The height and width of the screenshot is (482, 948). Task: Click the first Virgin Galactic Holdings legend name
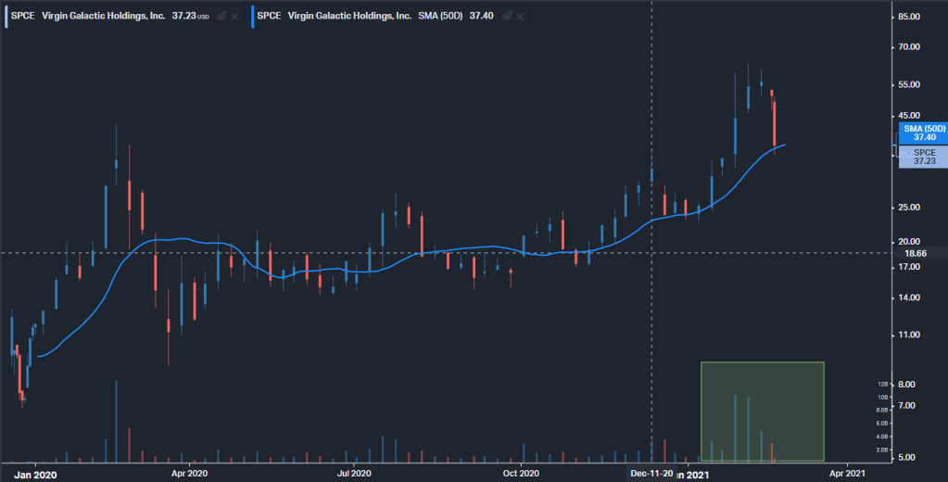coord(104,16)
